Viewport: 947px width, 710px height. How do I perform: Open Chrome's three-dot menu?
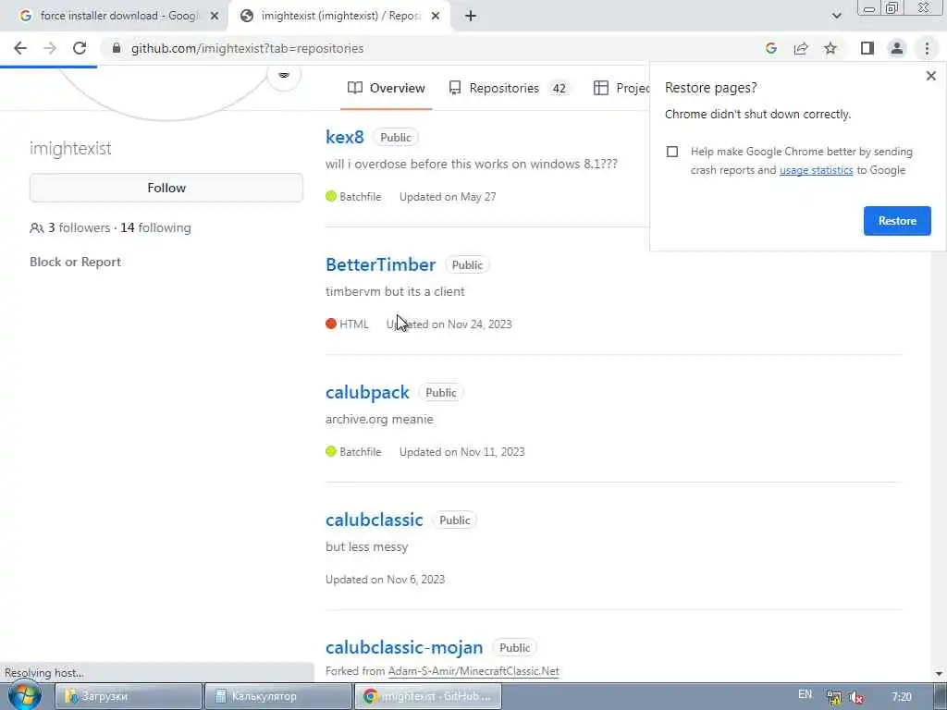[927, 48]
